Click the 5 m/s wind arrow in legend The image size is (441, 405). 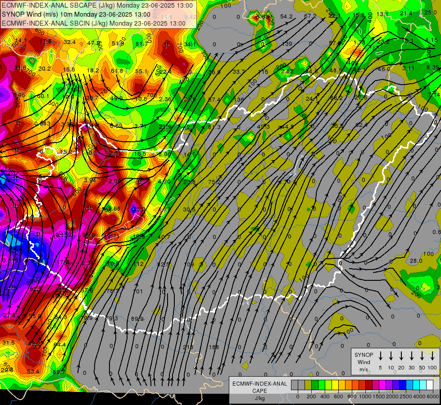pyautogui.click(x=380, y=356)
